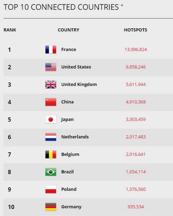Click hotspot count 13,096,824

(136, 49)
